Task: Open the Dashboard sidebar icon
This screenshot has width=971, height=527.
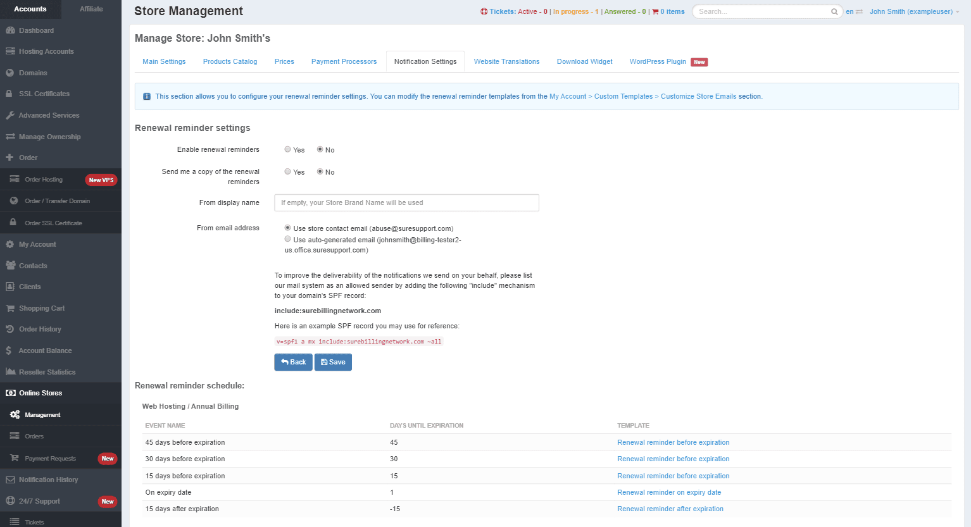Action: click(10, 30)
